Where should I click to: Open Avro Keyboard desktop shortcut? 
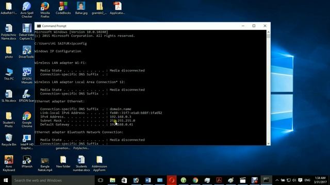pos(9,163)
